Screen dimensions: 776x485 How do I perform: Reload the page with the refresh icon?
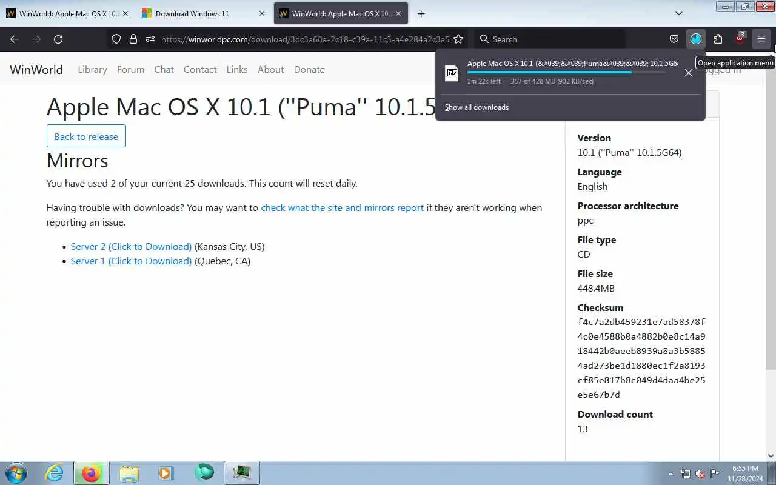(58, 39)
